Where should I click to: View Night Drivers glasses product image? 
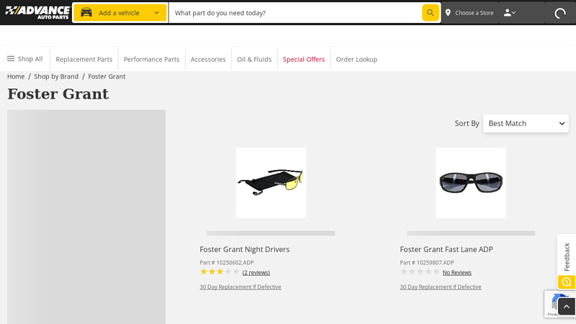click(271, 183)
